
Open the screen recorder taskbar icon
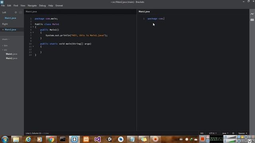[x=155, y=139]
